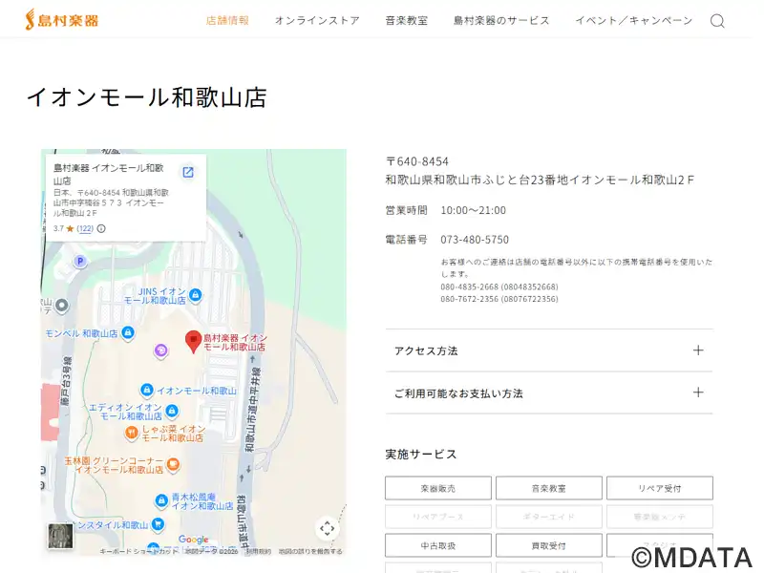Open the 店舗情報 menu item
The image size is (764, 573).
[x=227, y=21]
